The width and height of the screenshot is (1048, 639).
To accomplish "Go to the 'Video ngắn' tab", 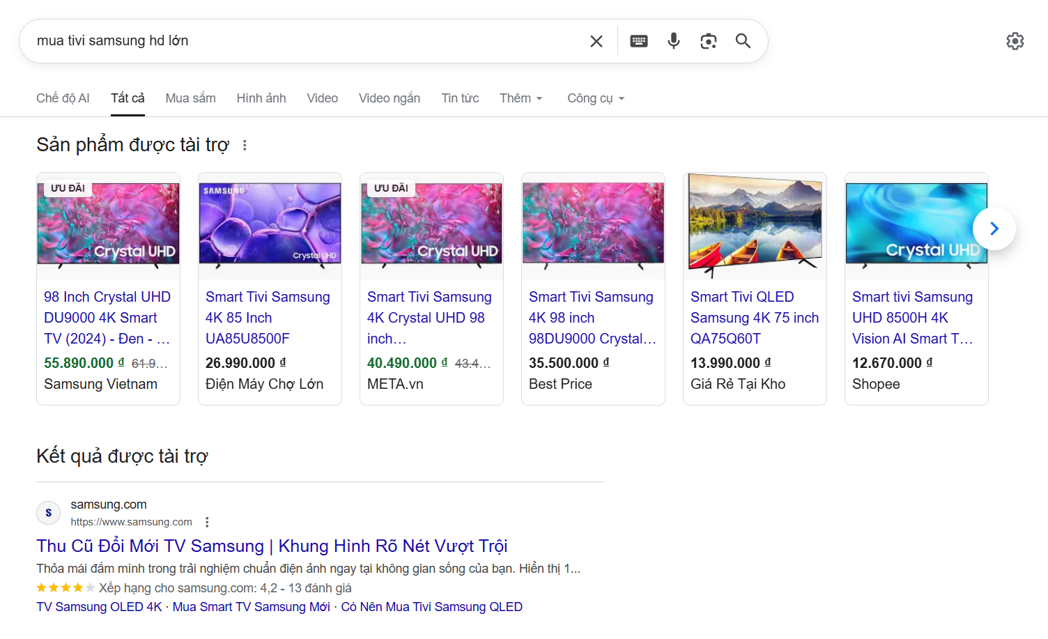I will [x=390, y=98].
